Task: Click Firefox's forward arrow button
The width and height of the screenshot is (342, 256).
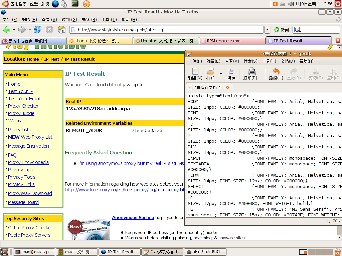Action: pos(22,30)
